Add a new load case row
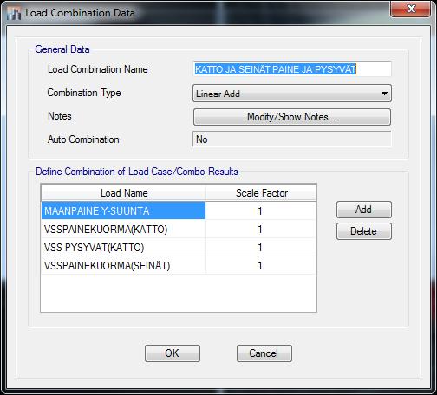 (x=364, y=210)
